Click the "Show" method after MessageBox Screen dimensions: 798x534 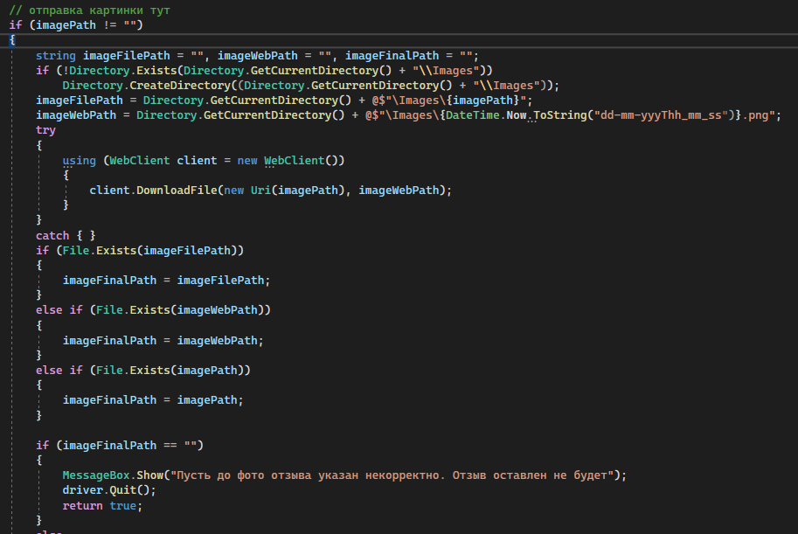(149, 475)
